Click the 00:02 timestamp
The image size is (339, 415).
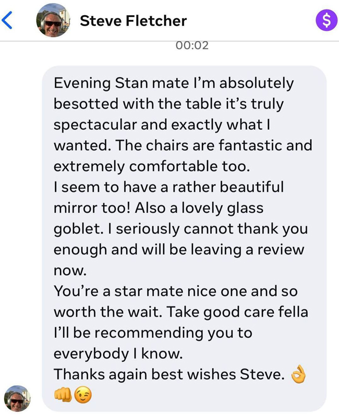click(x=192, y=45)
